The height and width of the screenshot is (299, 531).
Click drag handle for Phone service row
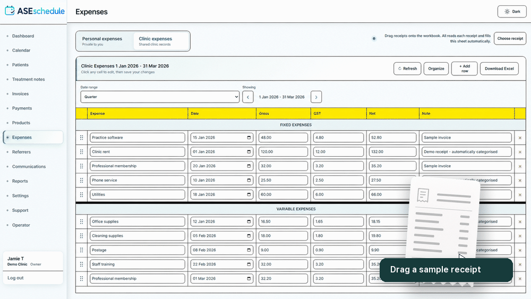(82, 180)
